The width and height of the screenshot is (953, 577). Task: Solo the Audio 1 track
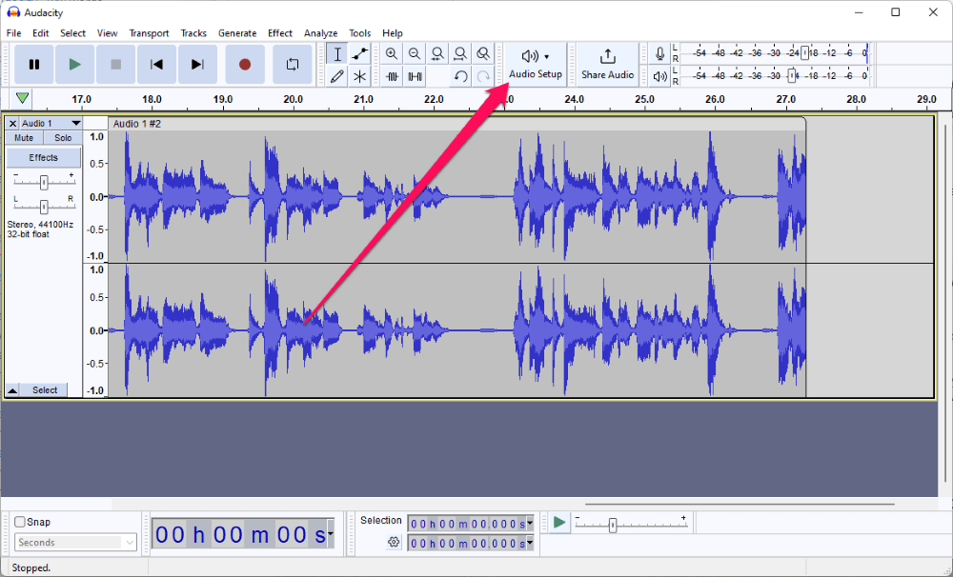tap(63, 138)
